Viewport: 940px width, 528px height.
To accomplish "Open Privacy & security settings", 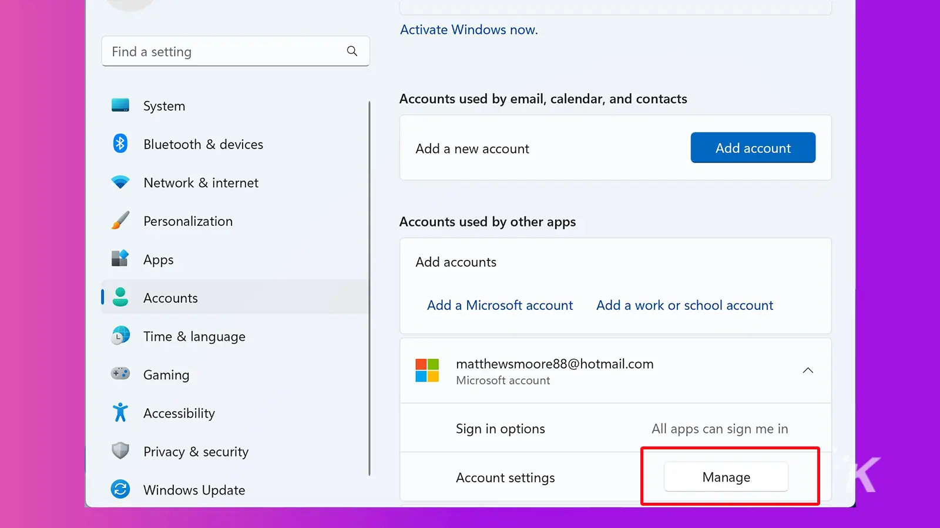I will coord(235,451).
